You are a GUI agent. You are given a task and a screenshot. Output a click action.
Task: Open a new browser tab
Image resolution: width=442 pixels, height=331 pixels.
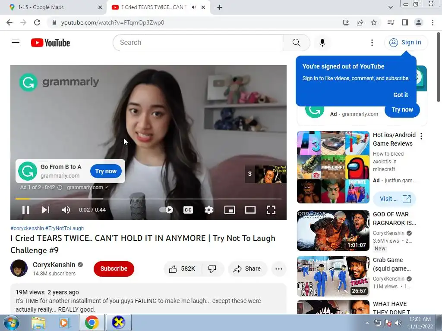point(220,7)
